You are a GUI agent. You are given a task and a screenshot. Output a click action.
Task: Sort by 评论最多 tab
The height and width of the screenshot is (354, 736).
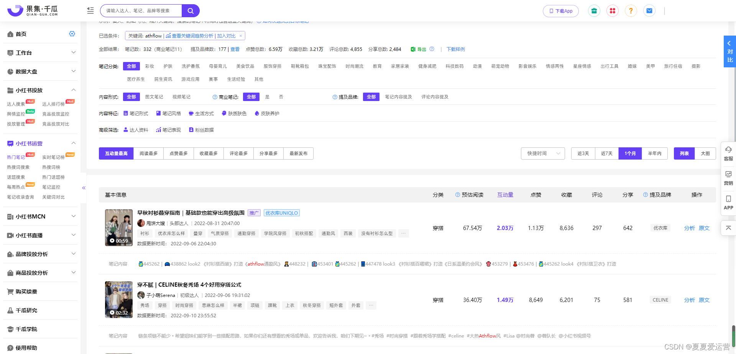click(x=238, y=153)
